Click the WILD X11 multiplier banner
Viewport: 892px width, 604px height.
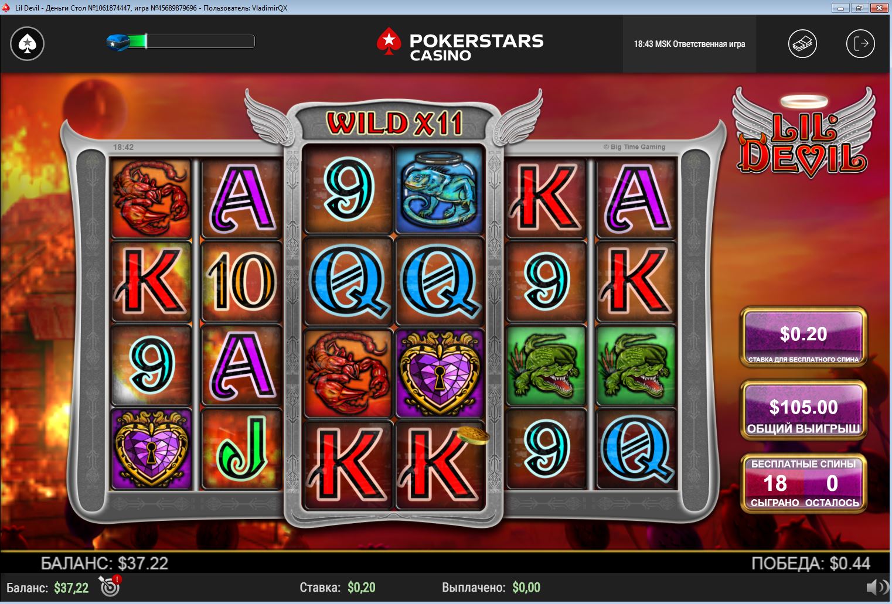pyautogui.click(x=394, y=124)
